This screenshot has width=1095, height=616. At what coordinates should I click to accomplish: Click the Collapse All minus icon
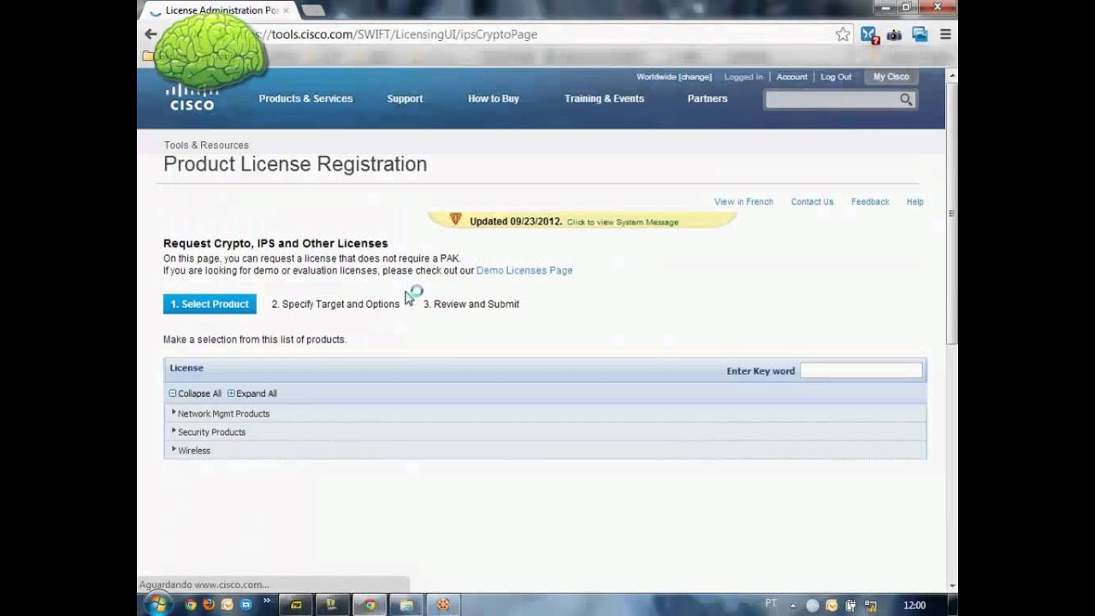pyautogui.click(x=172, y=394)
